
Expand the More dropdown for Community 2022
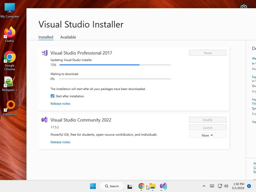pyautogui.click(x=207, y=135)
